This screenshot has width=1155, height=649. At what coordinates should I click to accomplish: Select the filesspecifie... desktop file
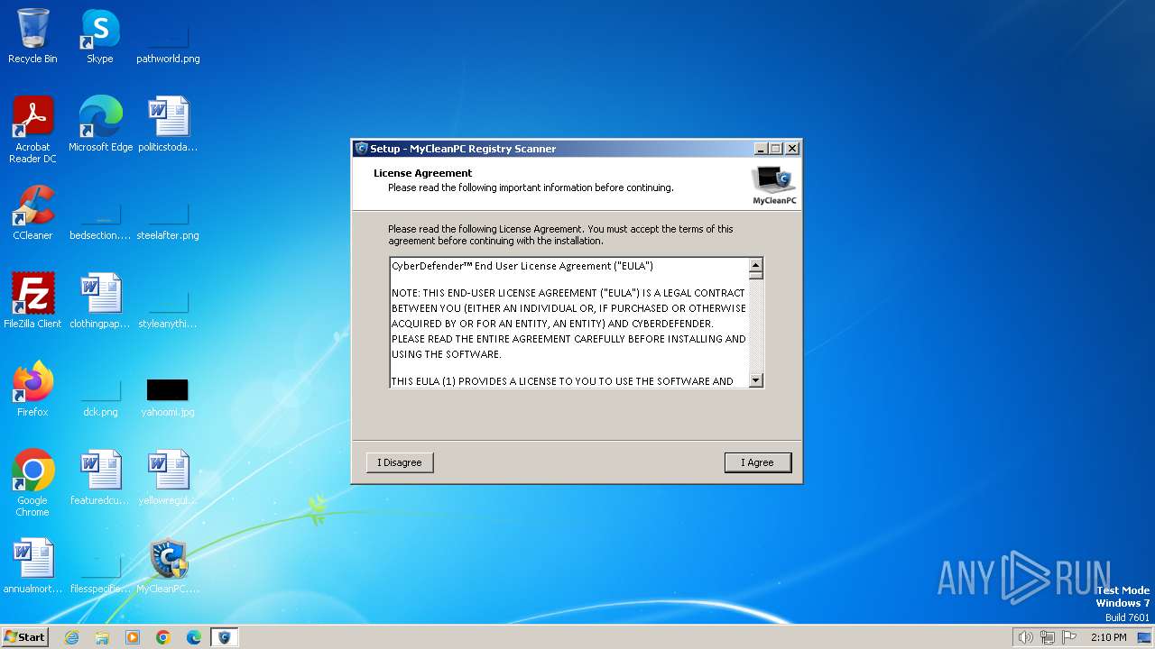(100, 572)
